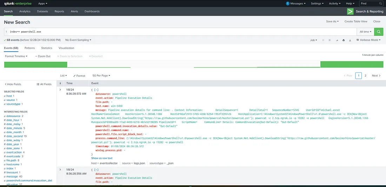Open No Event Sampling dropdown
The width and height of the screenshot is (386, 187).
[x=78, y=40]
